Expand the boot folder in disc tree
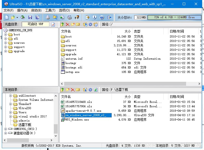 click(x=5, y=35)
